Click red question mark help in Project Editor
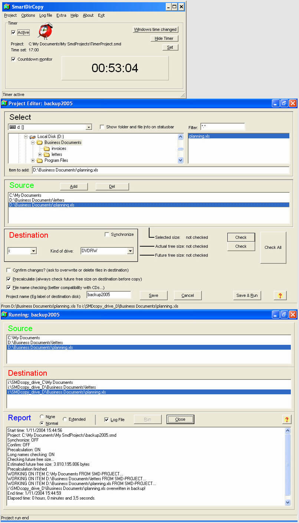 click(280, 295)
